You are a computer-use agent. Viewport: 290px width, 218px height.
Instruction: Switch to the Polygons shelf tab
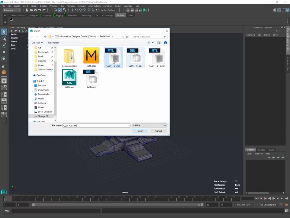[34, 15]
